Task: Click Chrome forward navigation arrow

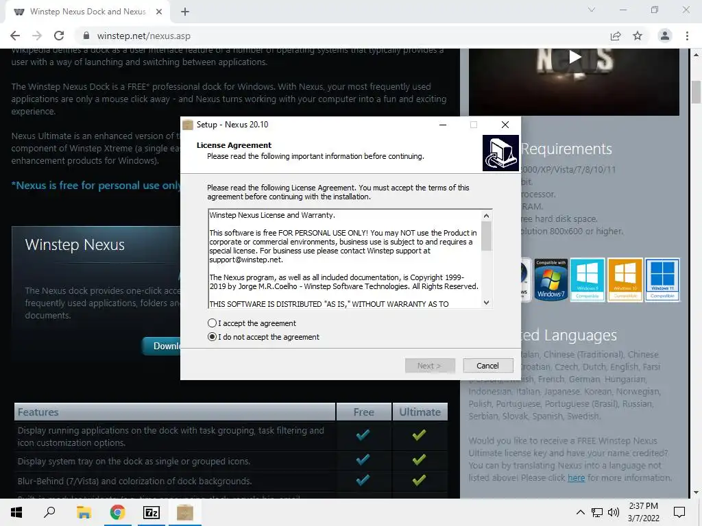Action: click(37, 36)
